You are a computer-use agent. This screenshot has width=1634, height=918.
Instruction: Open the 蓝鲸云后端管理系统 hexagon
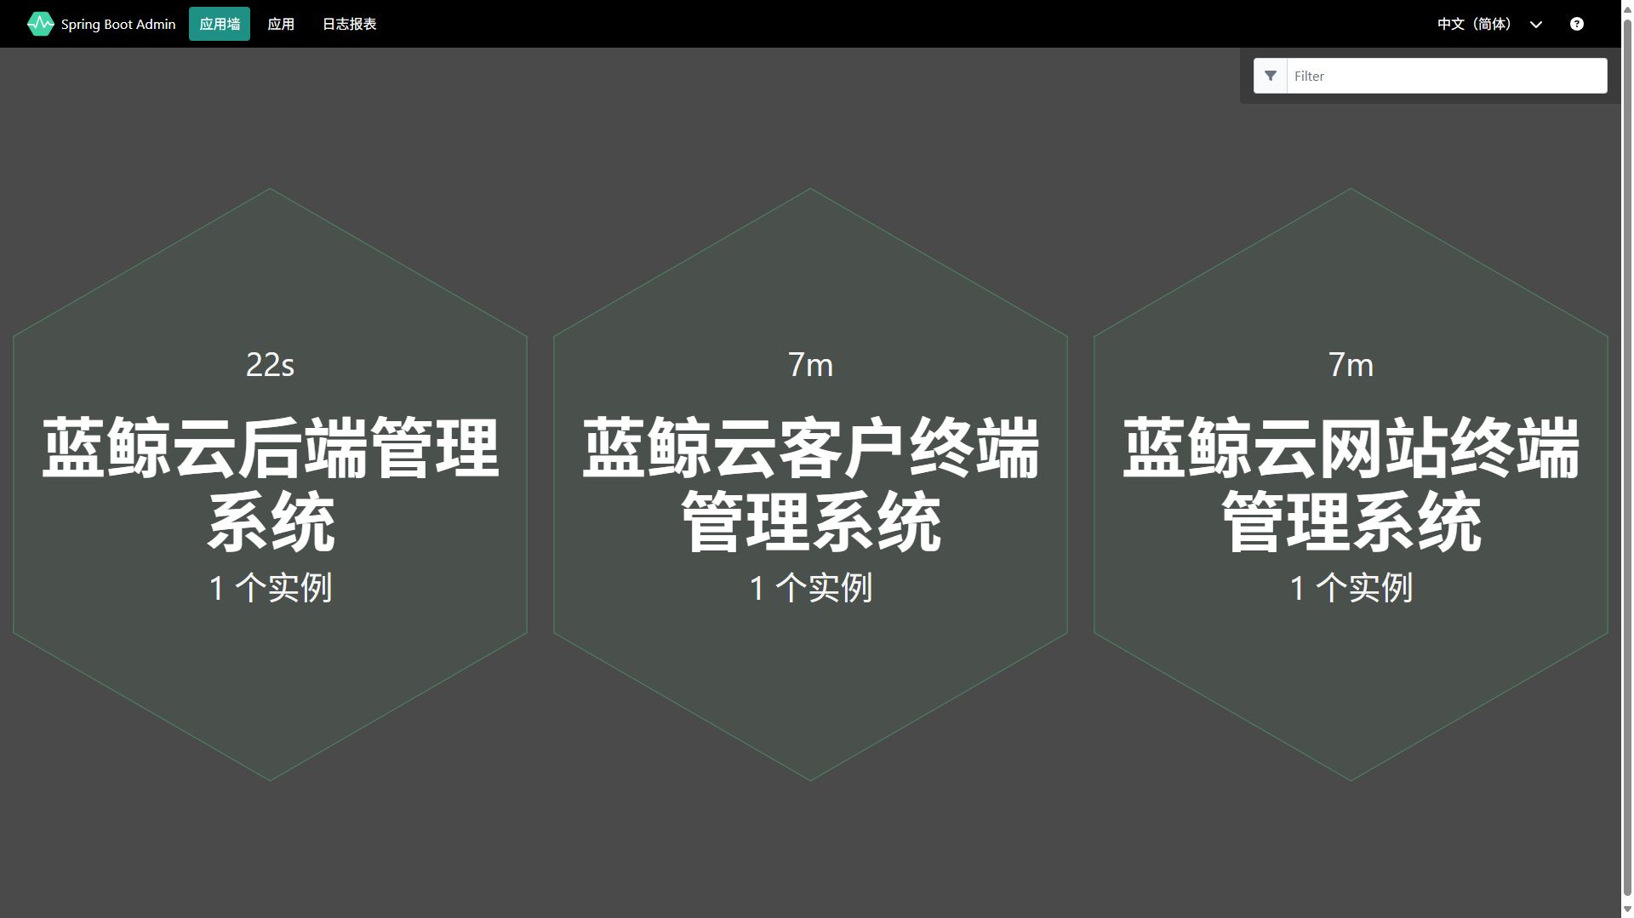pyautogui.click(x=270, y=484)
